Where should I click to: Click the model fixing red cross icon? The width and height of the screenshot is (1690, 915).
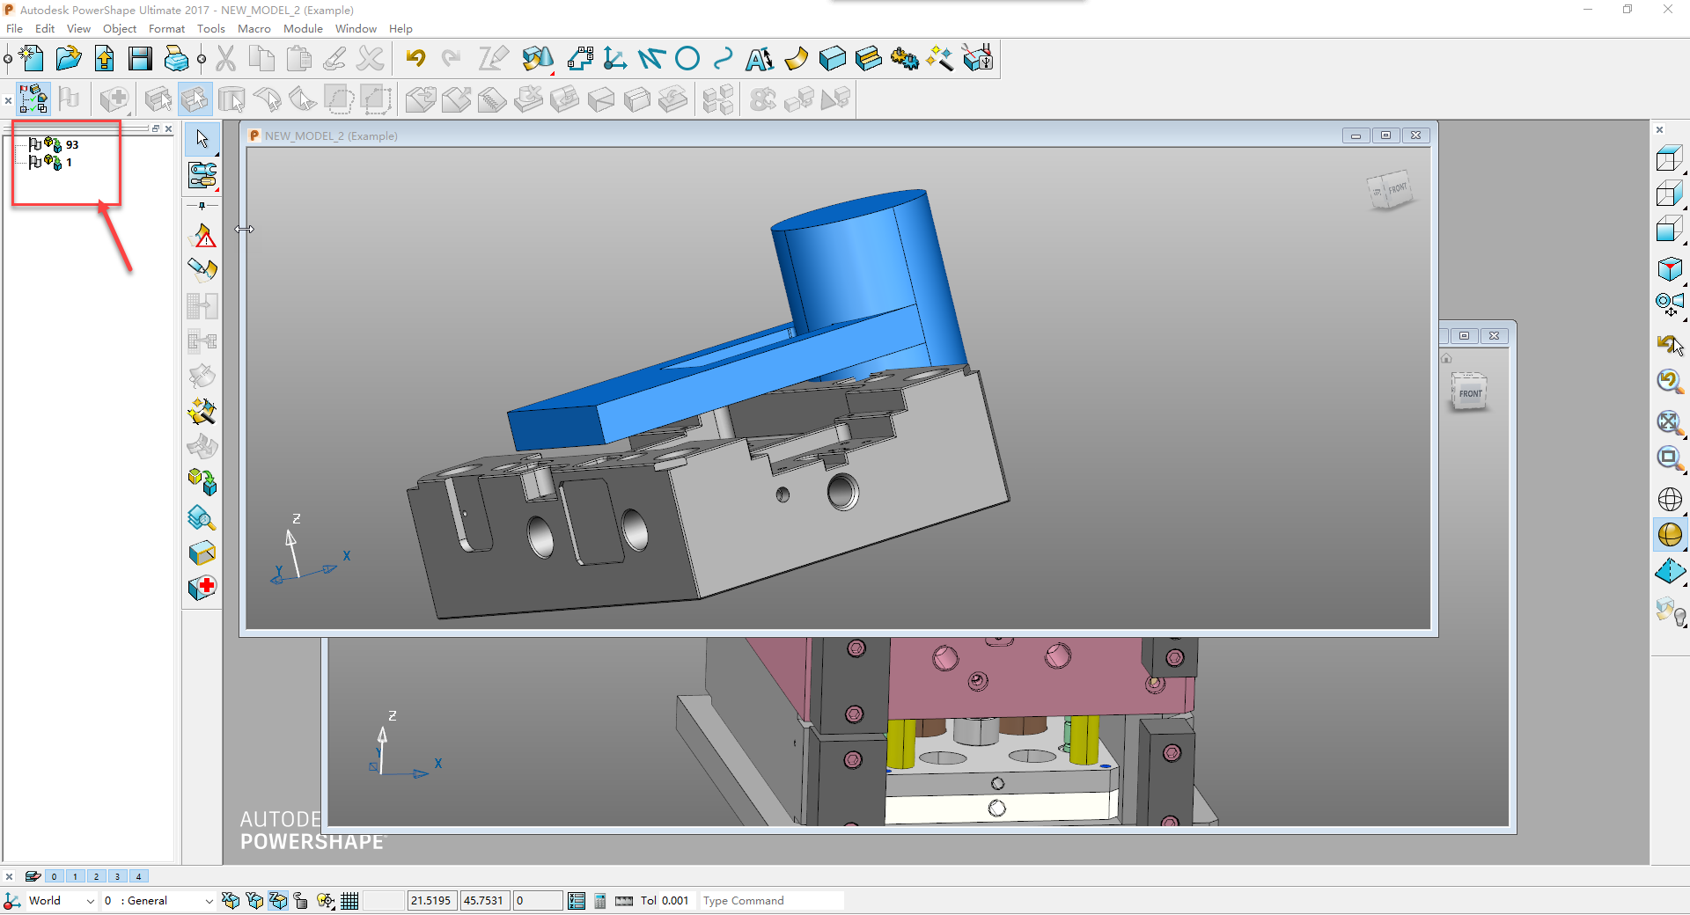[x=202, y=587]
